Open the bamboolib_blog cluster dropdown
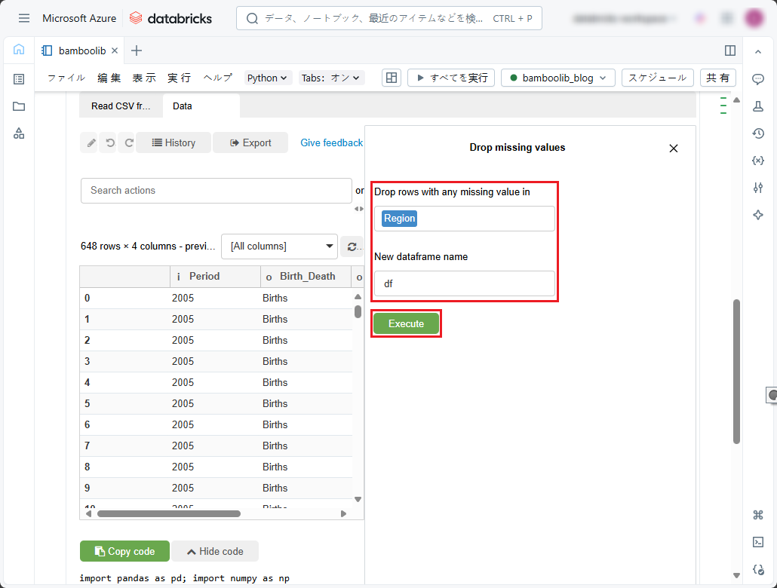 tap(557, 78)
